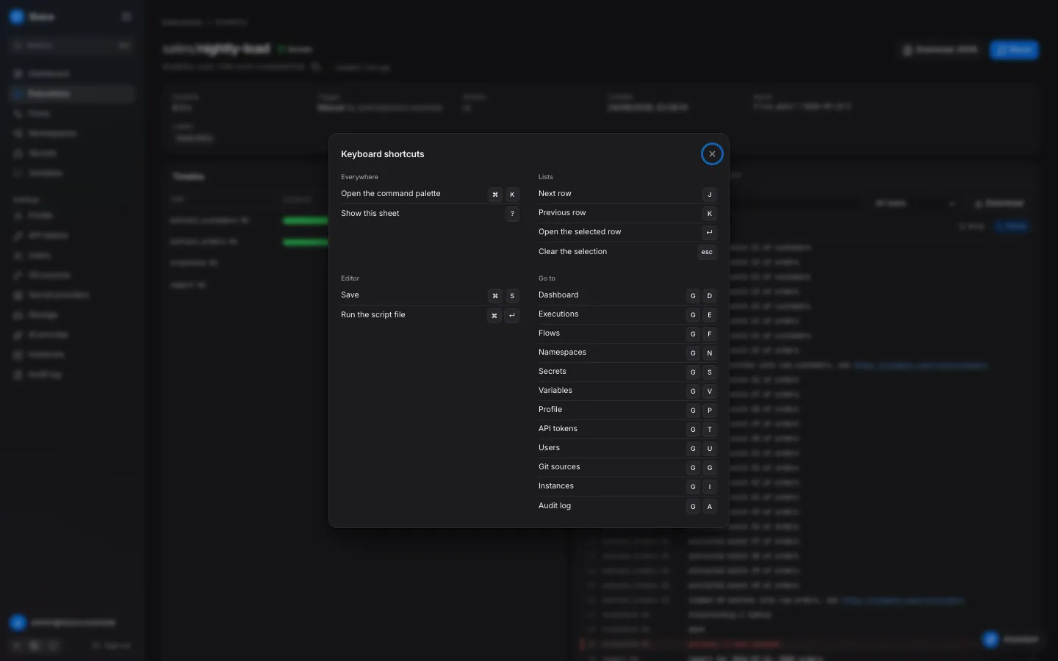Click 'Clear the selection' label
Image resolution: width=1058 pixels, height=661 pixels.
(573, 252)
